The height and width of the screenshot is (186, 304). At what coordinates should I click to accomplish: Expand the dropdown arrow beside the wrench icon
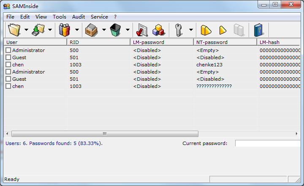click(191, 30)
